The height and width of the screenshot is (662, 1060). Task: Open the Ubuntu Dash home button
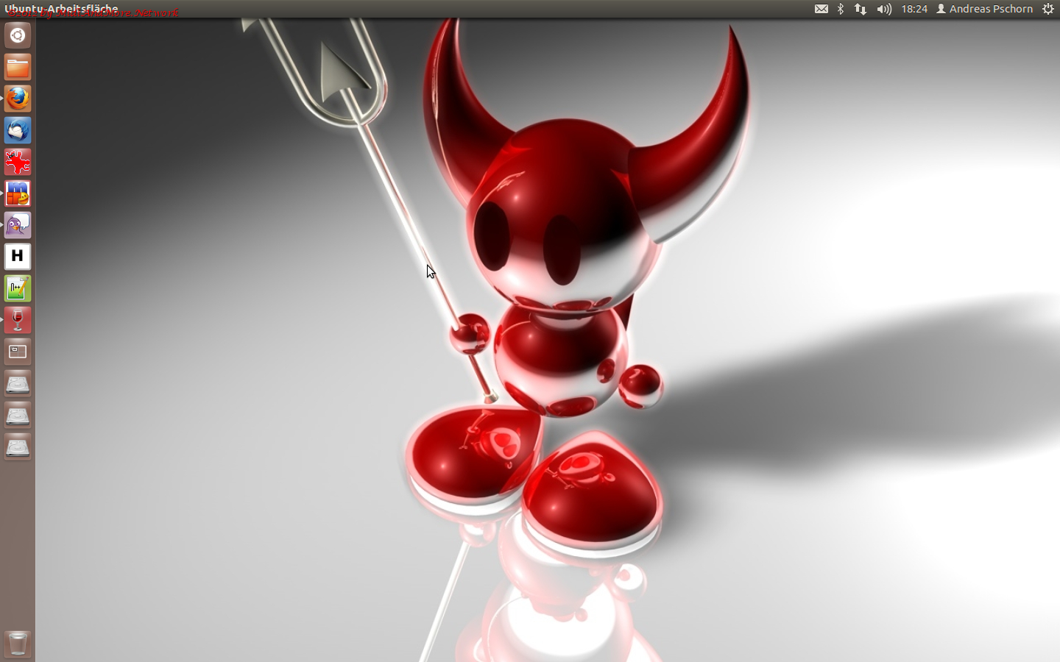18,35
